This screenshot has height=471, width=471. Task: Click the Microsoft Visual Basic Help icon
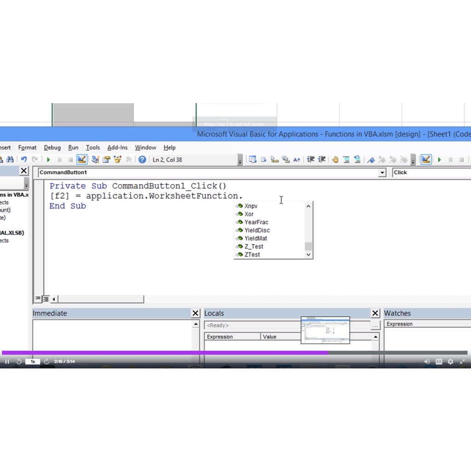[142, 160]
